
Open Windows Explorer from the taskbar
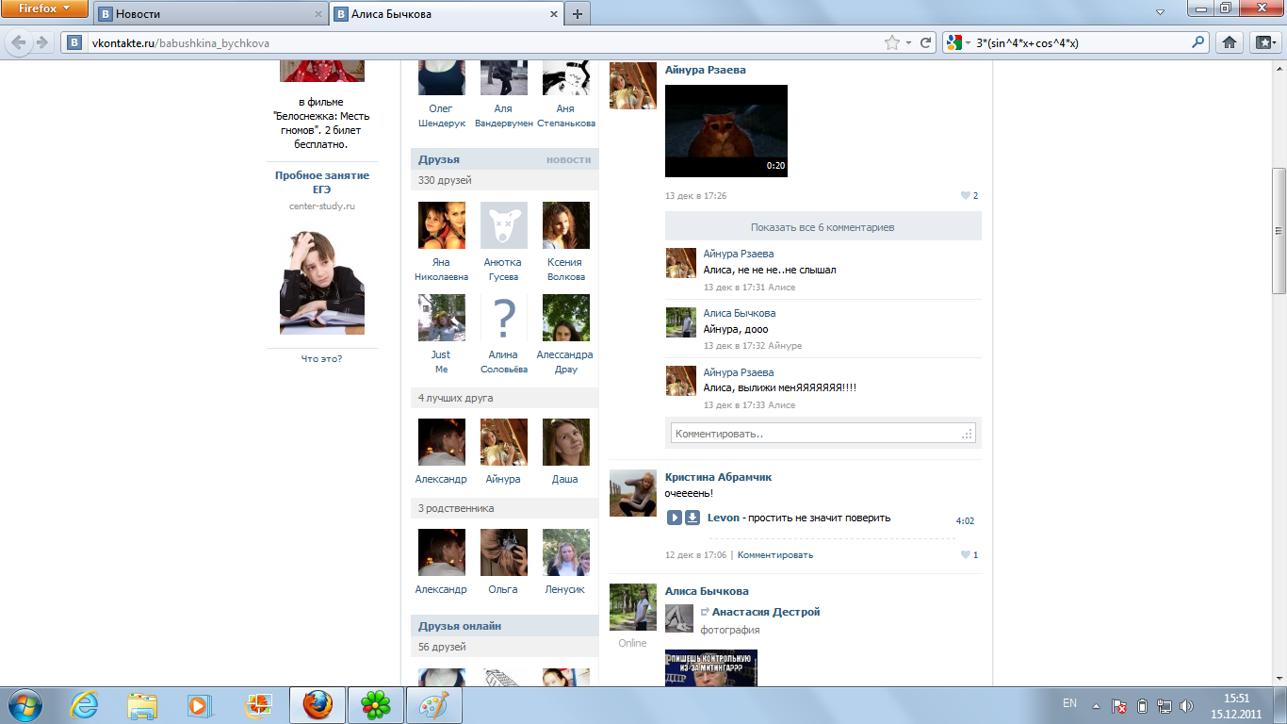(143, 704)
